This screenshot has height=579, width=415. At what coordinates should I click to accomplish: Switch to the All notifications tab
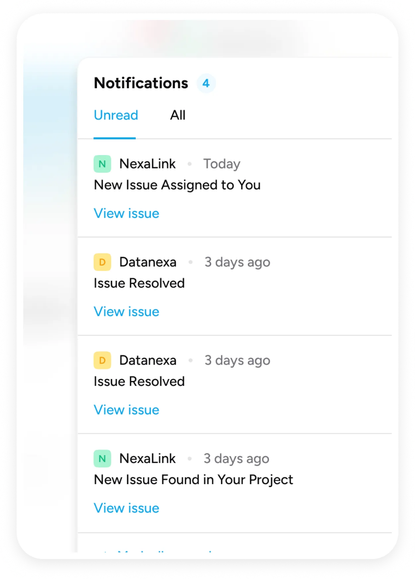178,115
